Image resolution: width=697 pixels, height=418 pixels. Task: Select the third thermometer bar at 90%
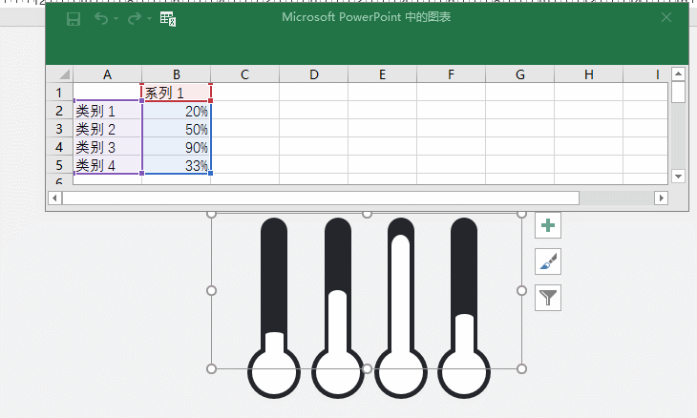[x=401, y=303]
